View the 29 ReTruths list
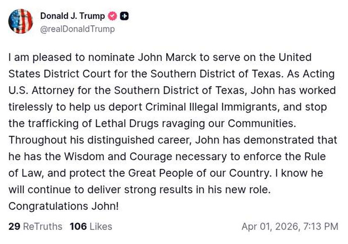Image resolution: width=348 pixels, height=244 pixels. tap(35, 226)
